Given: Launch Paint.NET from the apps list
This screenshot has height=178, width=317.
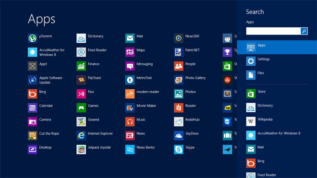Looking at the screenshot, I should pos(179,52).
